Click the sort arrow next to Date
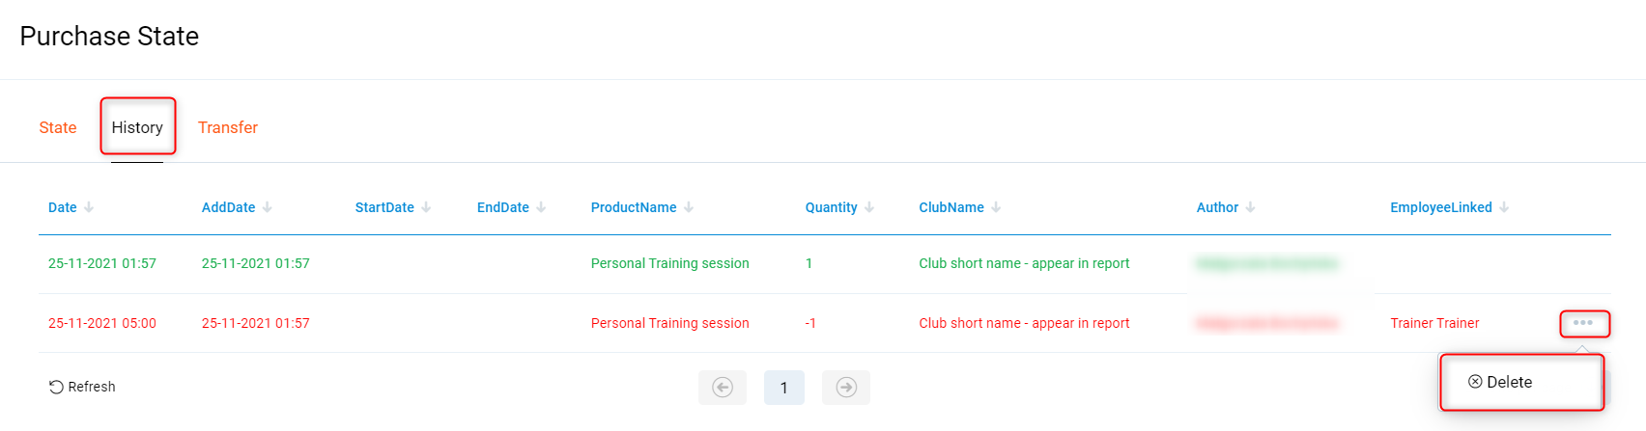This screenshot has height=431, width=1646. (89, 207)
